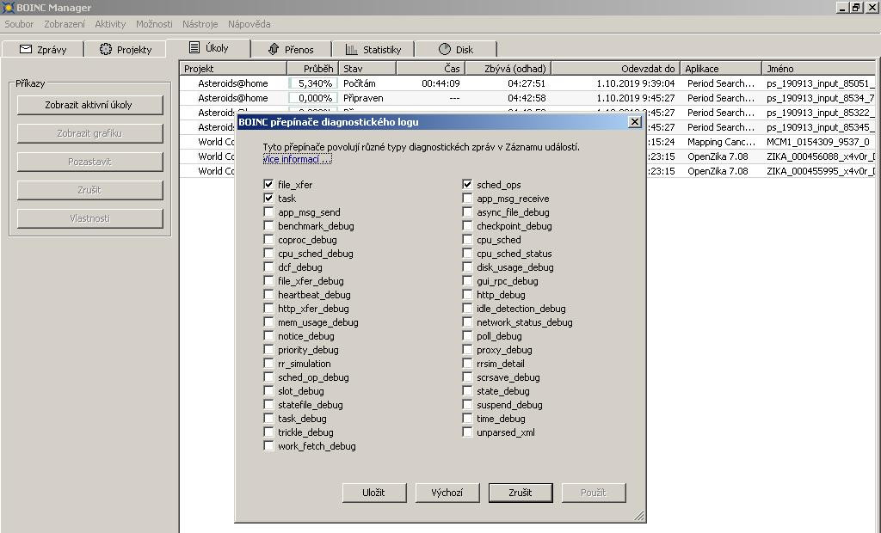Enable http_debug logging
The image size is (881, 533).
tap(467, 294)
